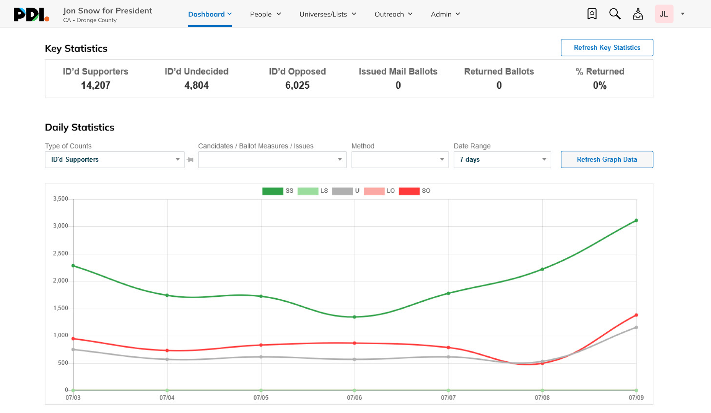
Task: Open the People menu
Action: [x=265, y=14]
